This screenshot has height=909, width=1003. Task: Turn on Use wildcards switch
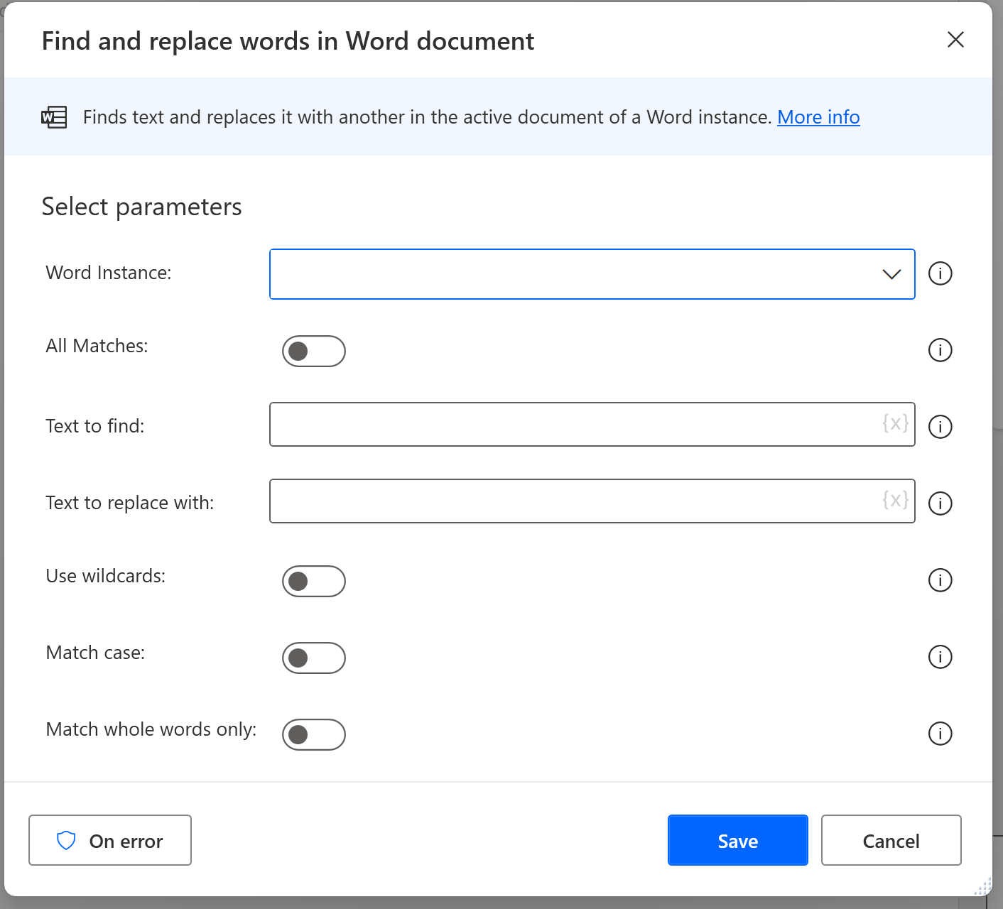[314, 582]
